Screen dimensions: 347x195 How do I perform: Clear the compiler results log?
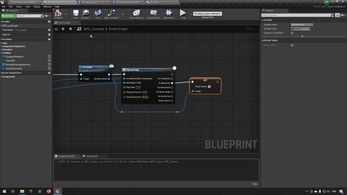255,184
